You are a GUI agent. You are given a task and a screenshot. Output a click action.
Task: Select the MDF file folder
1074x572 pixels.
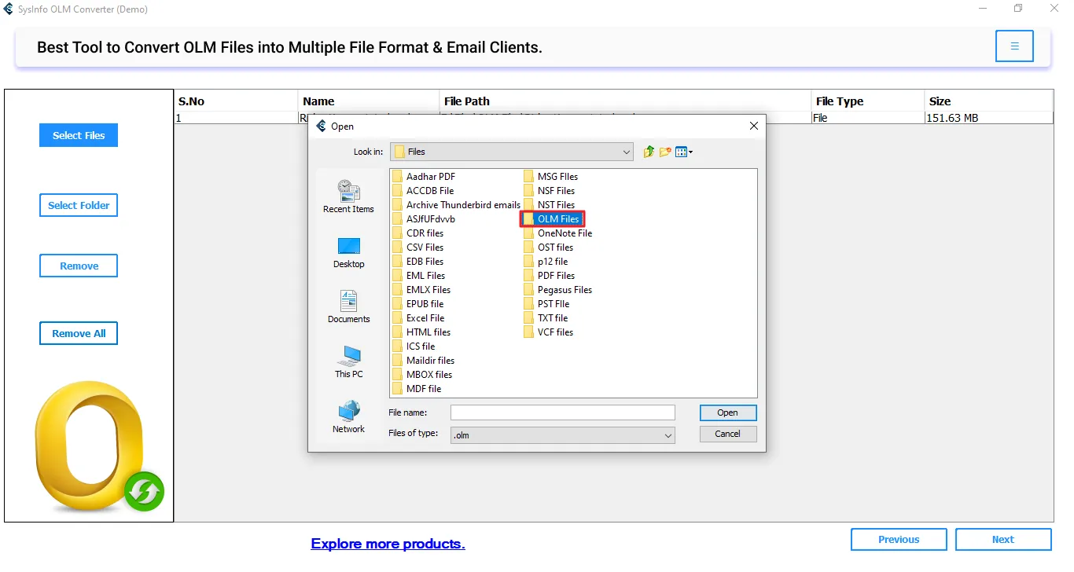[x=417, y=389]
